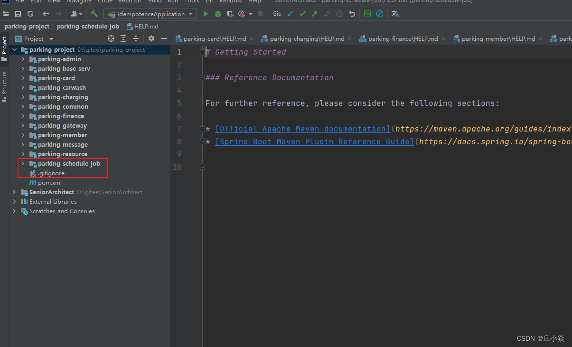Push commits with the Git push arrow
572x347 pixels.
[x=314, y=14]
